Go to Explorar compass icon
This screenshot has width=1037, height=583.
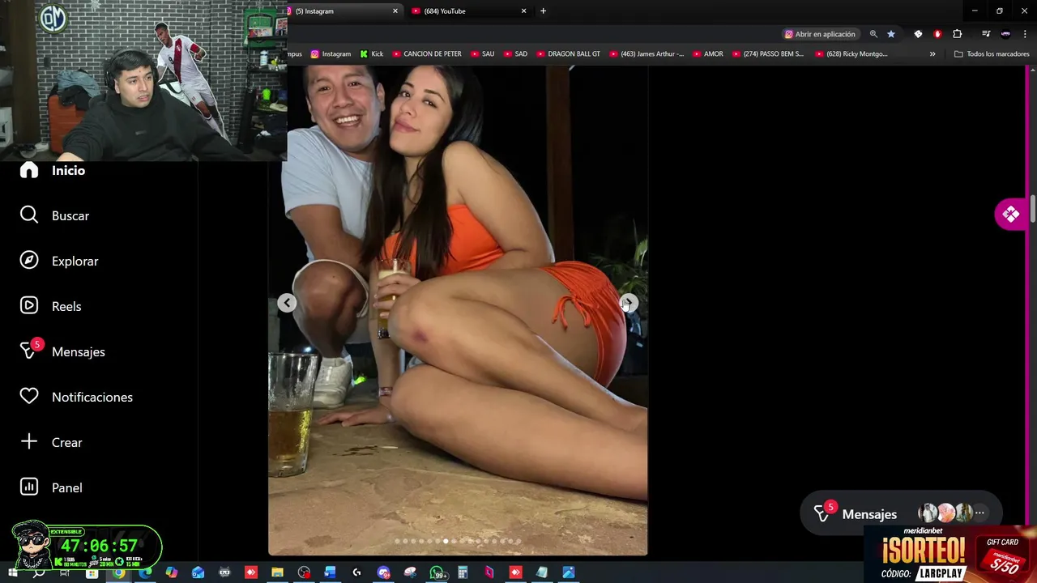pos(29,261)
